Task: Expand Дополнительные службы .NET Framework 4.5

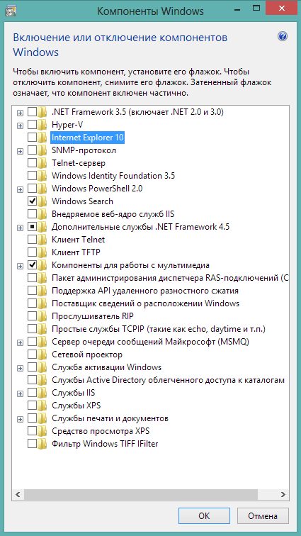Action: tap(20, 228)
